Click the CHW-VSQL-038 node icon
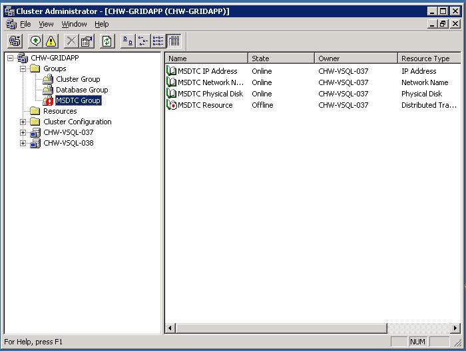 35,144
